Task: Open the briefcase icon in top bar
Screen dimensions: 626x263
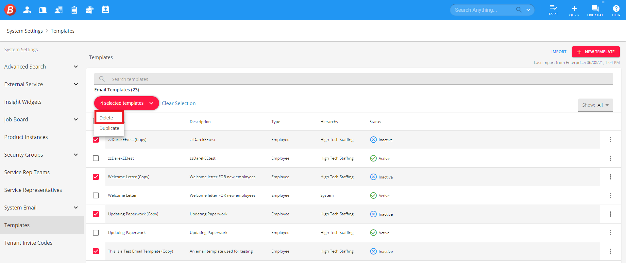Action: coord(90,10)
